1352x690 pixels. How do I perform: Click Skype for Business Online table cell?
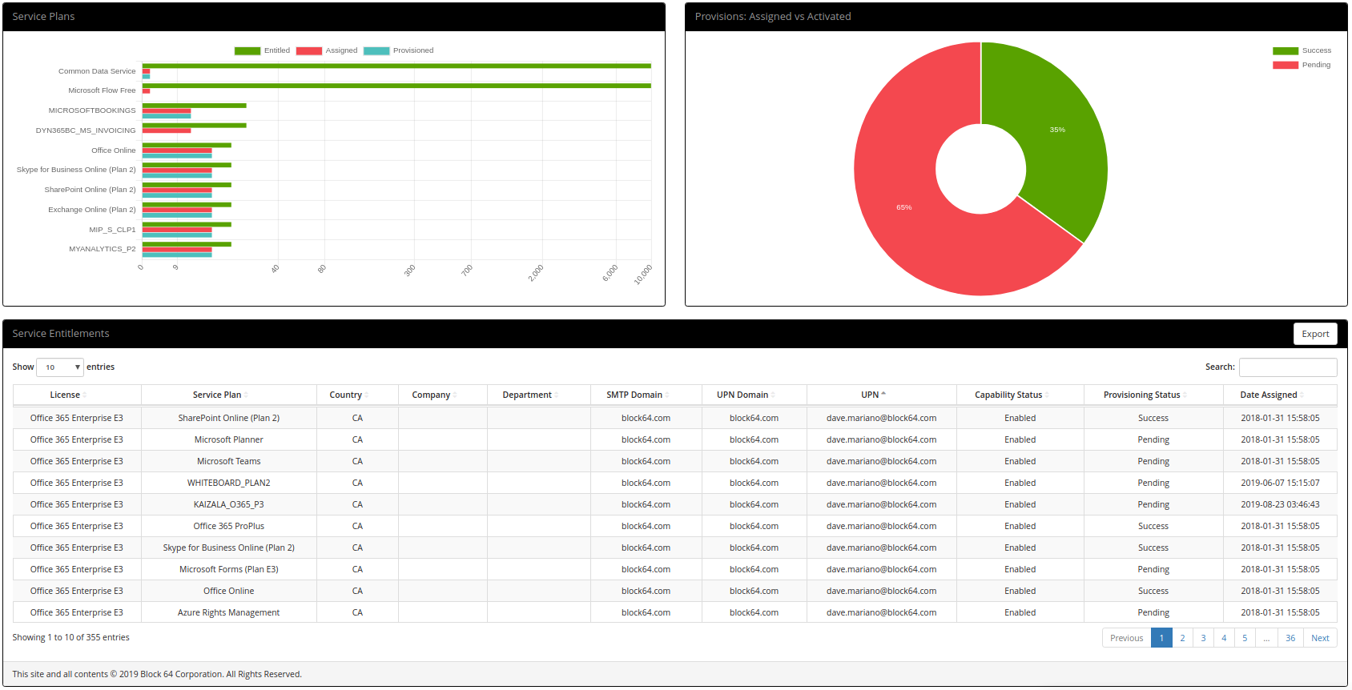(x=229, y=548)
